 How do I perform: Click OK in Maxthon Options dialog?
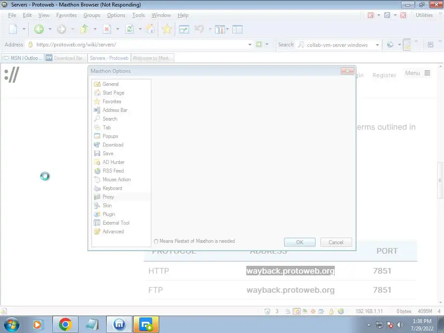click(x=300, y=242)
